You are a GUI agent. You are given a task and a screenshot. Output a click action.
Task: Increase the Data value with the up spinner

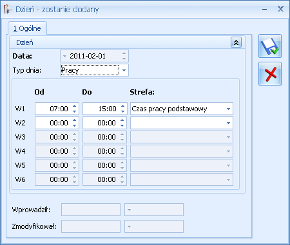(124, 53)
